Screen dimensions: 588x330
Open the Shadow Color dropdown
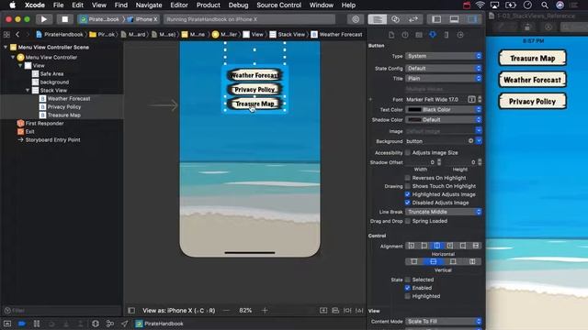point(443,120)
